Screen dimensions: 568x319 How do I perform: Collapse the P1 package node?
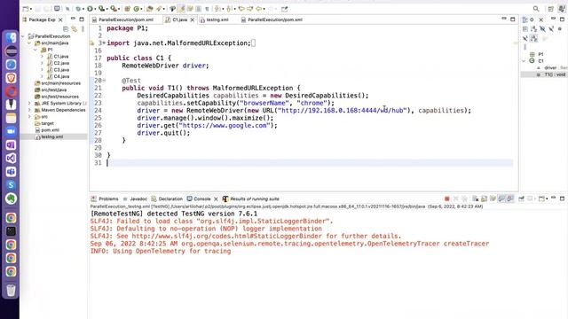click(x=35, y=50)
